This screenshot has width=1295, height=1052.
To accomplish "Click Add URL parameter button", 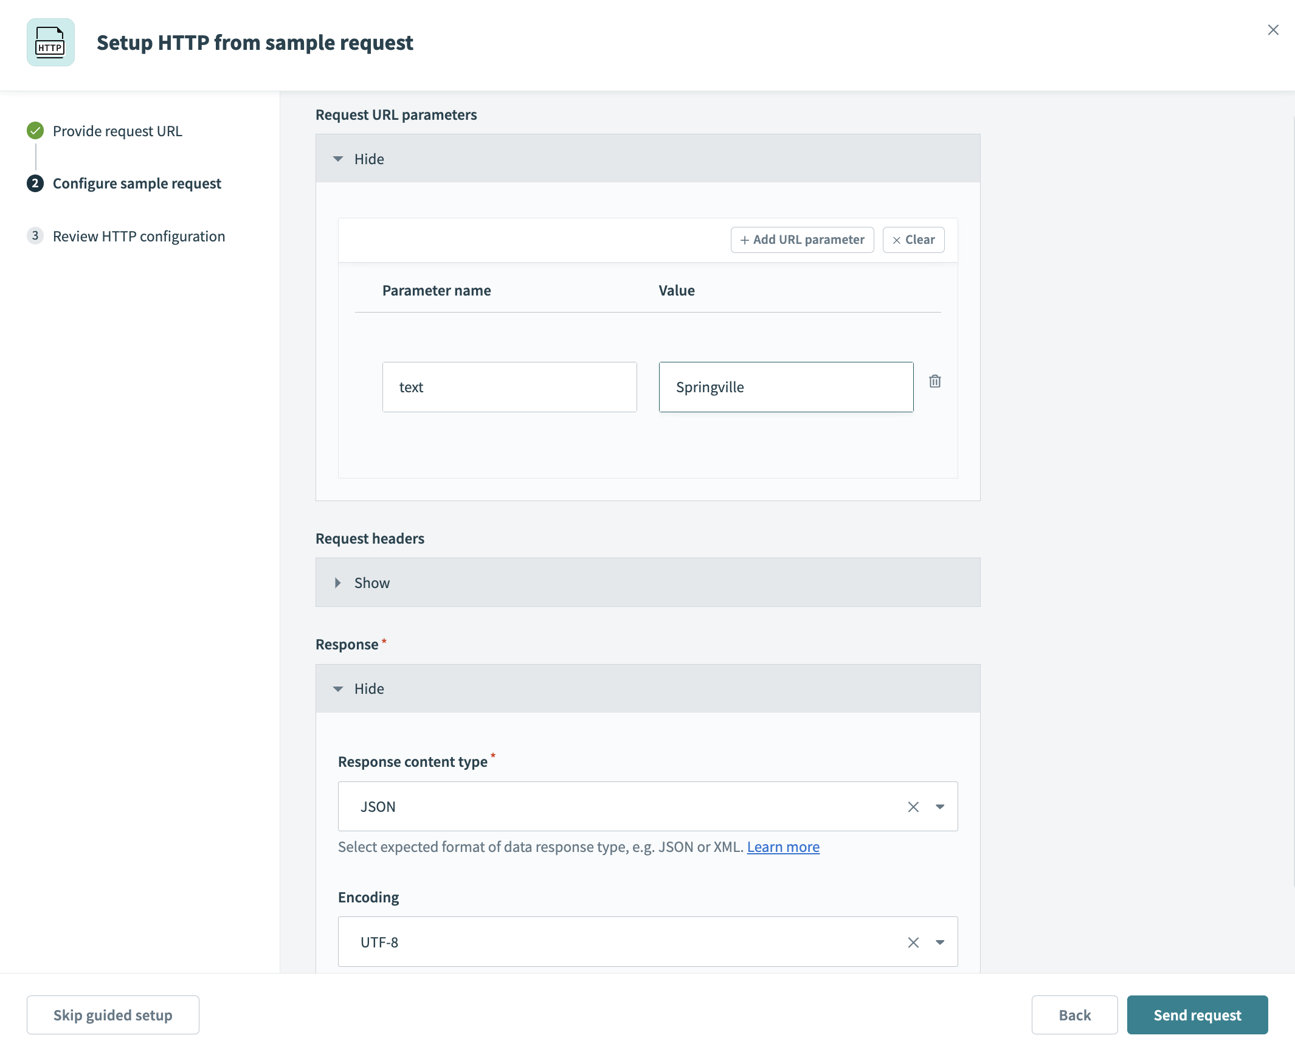I will pos(802,240).
